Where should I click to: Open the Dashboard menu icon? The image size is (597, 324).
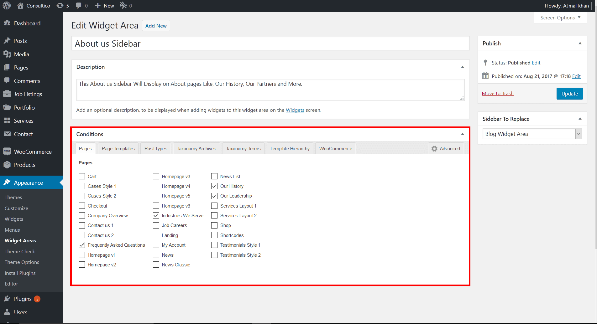pyautogui.click(x=7, y=23)
